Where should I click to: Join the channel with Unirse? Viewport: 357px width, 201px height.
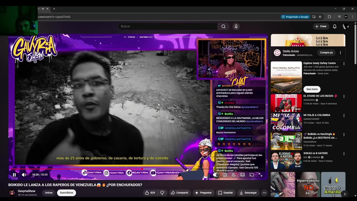pos(49,193)
